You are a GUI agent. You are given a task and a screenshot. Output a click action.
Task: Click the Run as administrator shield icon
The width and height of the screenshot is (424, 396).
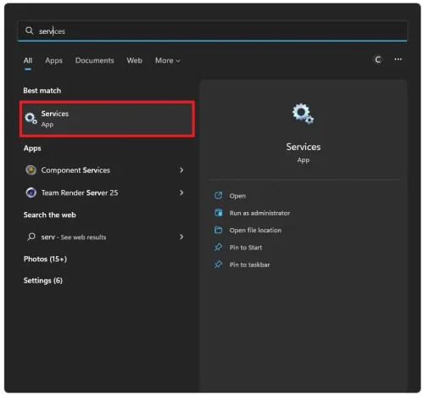coord(218,213)
